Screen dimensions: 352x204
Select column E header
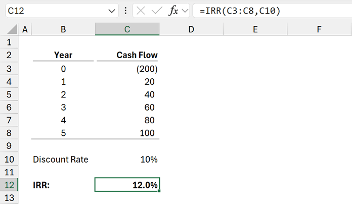[x=255, y=30]
